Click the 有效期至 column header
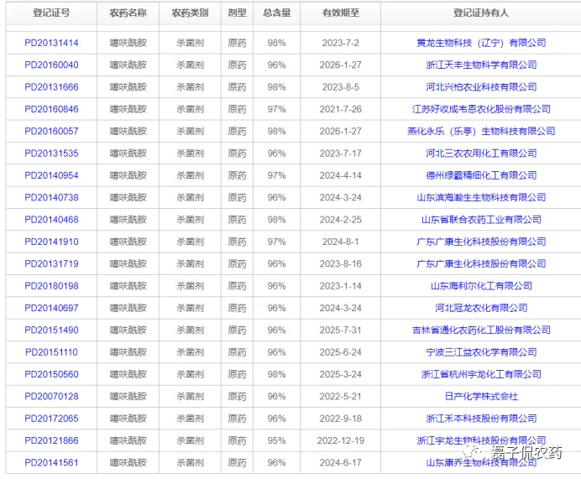The width and height of the screenshot is (581, 479). pyautogui.click(x=341, y=13)
